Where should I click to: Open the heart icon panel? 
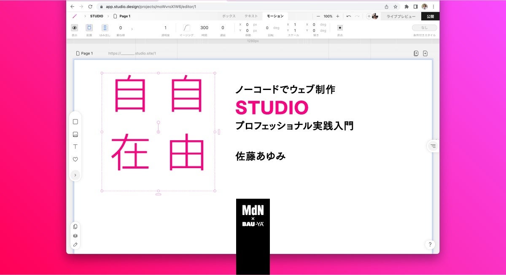coord(75,159)
